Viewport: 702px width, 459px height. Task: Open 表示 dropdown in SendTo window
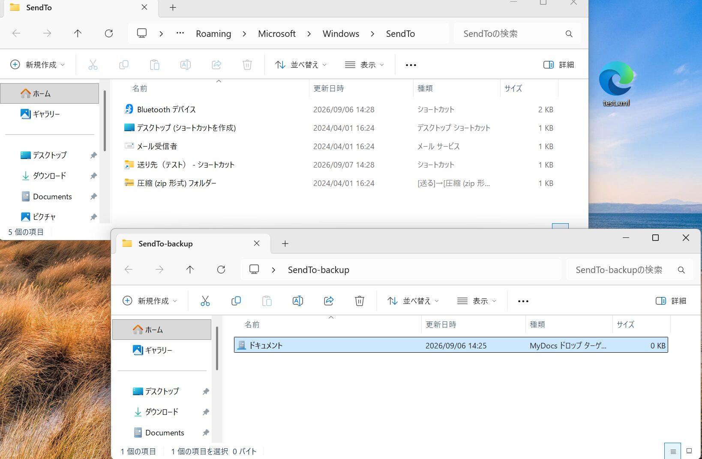coord(365,65)
